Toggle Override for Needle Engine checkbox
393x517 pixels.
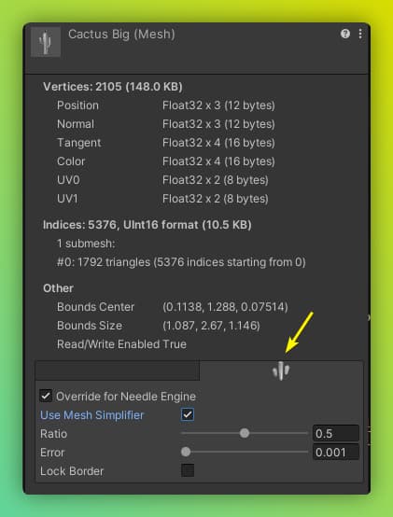[x=46, y=396]
